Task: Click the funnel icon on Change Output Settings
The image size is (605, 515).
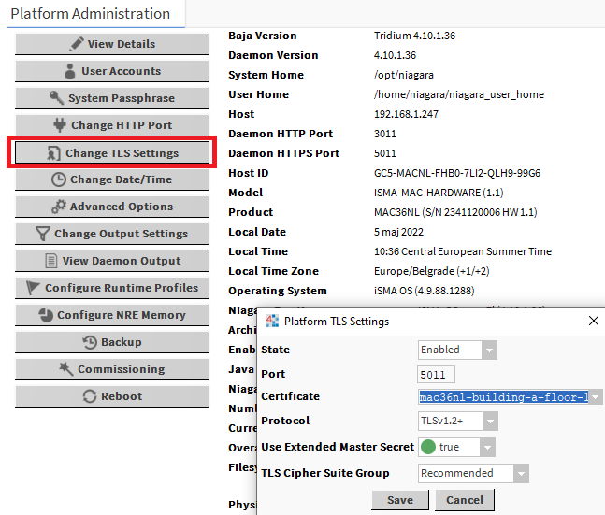Action: [x=43, y=234]
